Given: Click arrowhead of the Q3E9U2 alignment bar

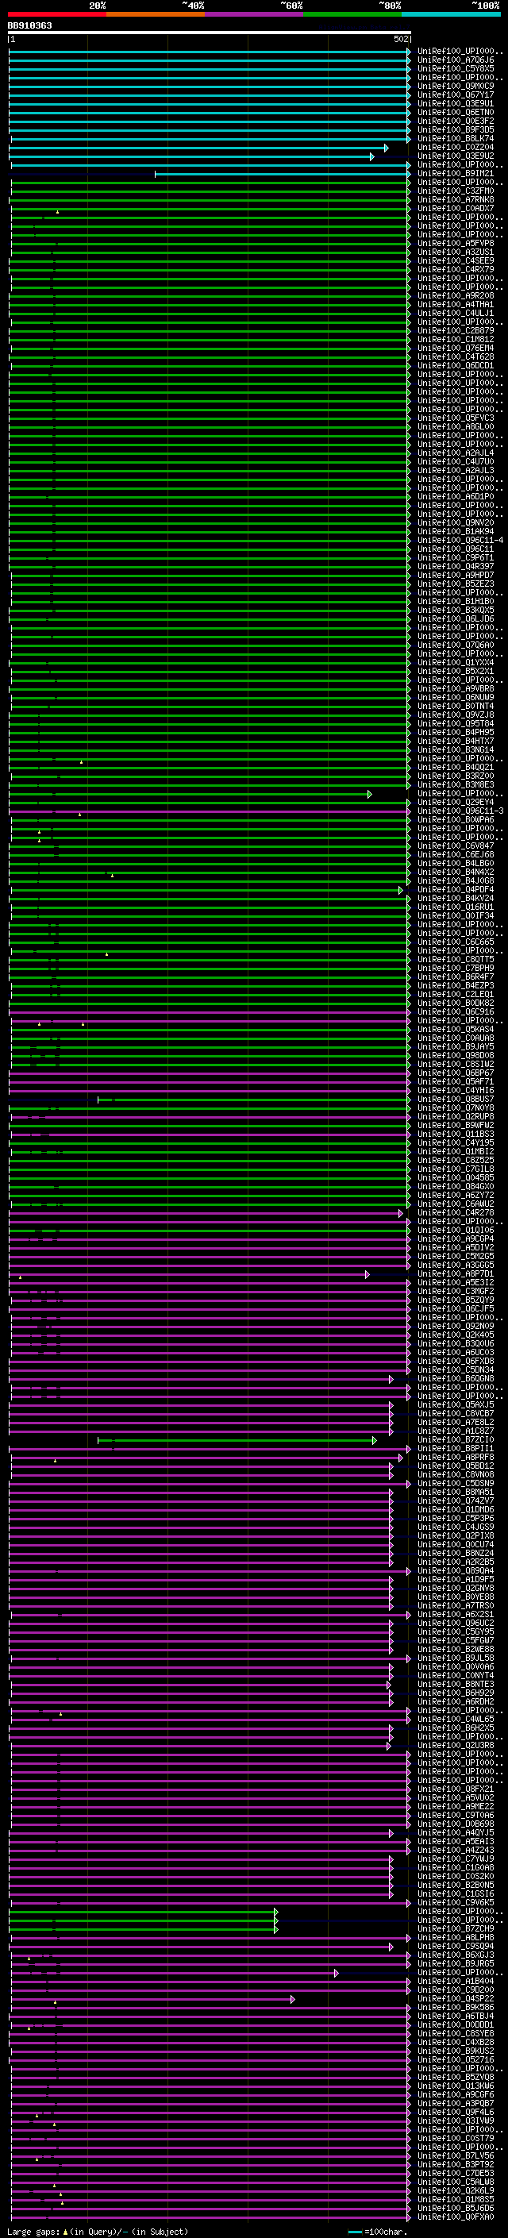Looking at the screenshot, I should coord(371,156).
